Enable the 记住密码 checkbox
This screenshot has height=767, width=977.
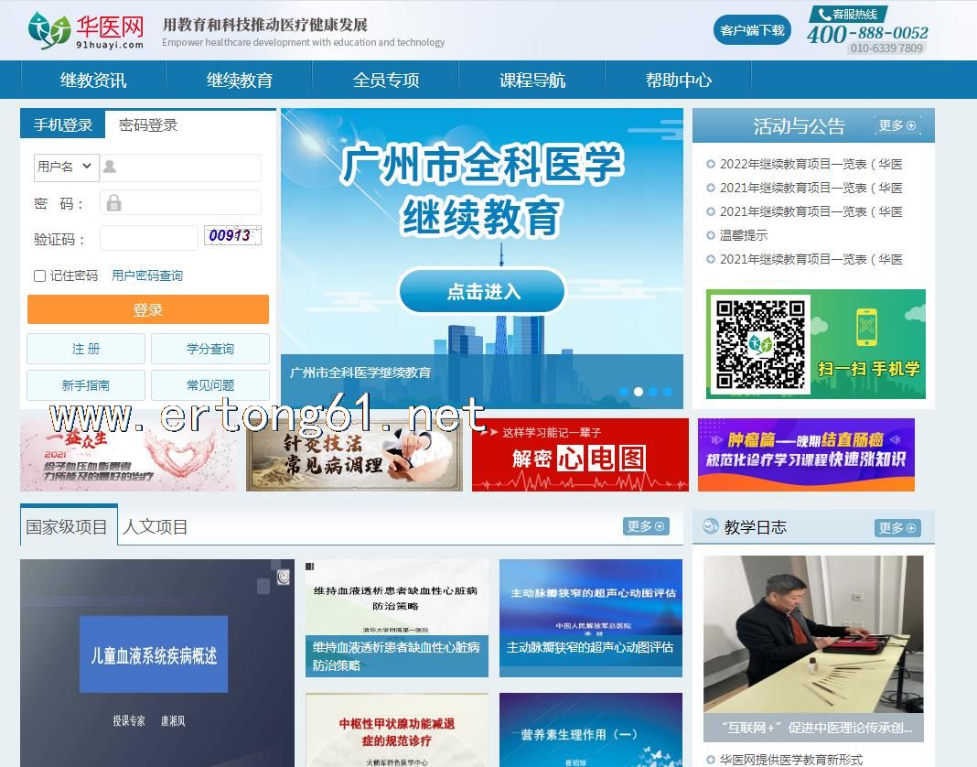pos(39,275)
